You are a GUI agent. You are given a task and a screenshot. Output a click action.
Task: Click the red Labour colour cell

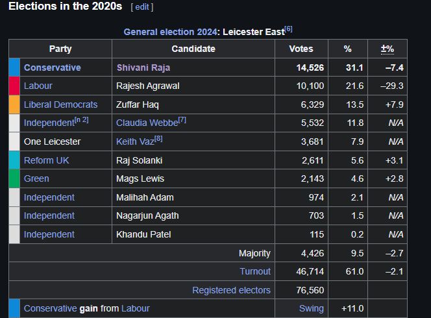pos(14,86)
